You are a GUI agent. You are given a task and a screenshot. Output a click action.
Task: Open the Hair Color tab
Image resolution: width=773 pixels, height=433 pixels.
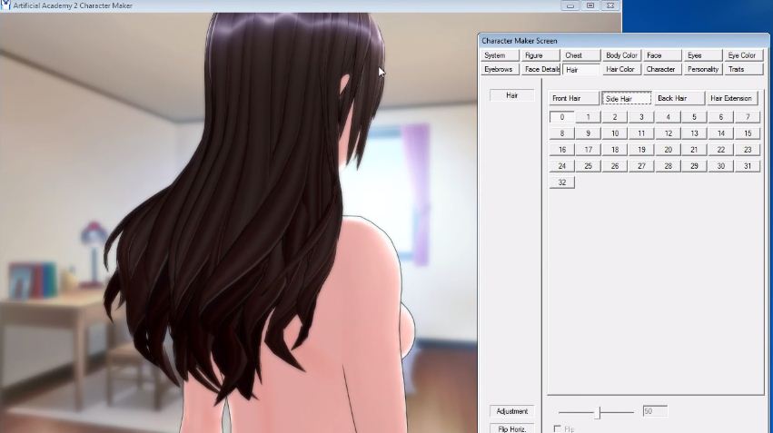coord(621,70)
